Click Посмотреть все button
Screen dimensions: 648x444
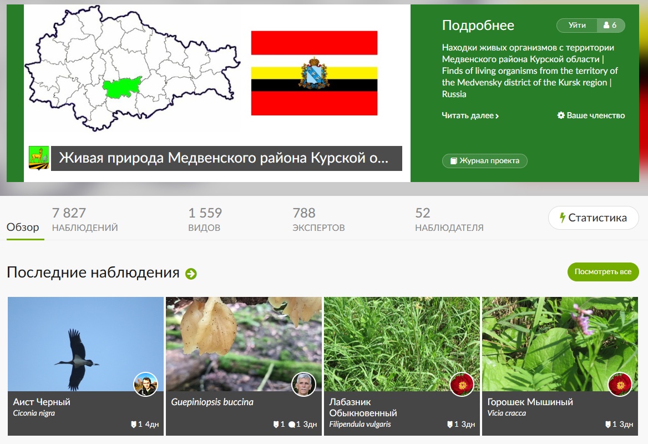[x=603, y=272]
